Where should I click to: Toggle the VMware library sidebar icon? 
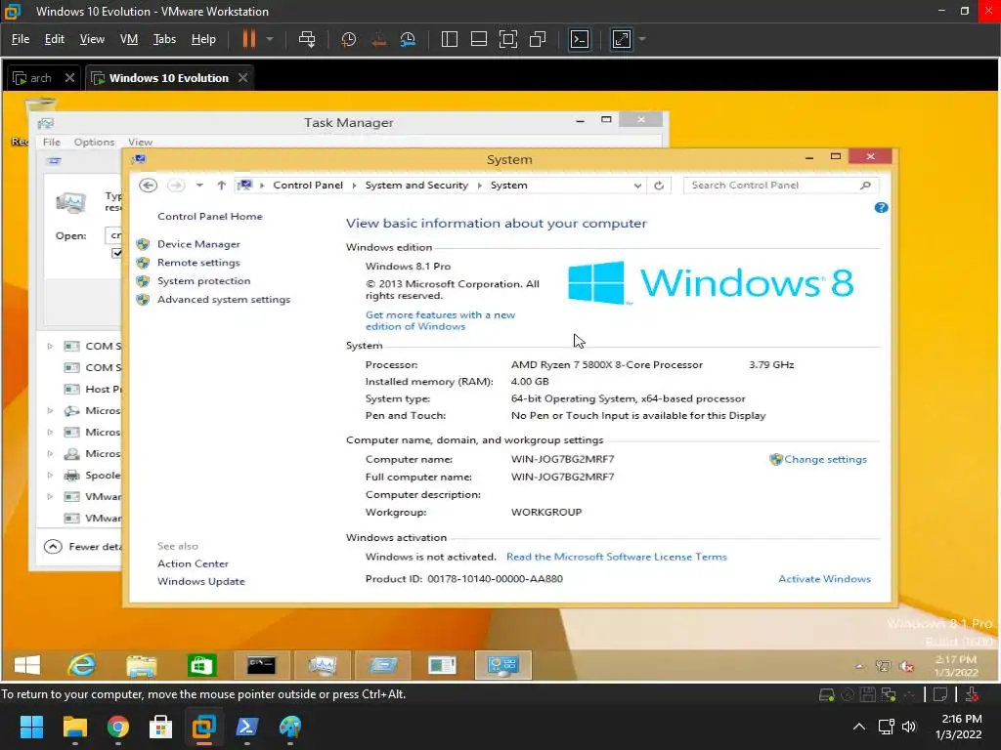tap(450, 39)
